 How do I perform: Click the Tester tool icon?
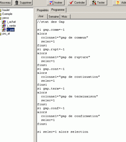coord(94,3)
